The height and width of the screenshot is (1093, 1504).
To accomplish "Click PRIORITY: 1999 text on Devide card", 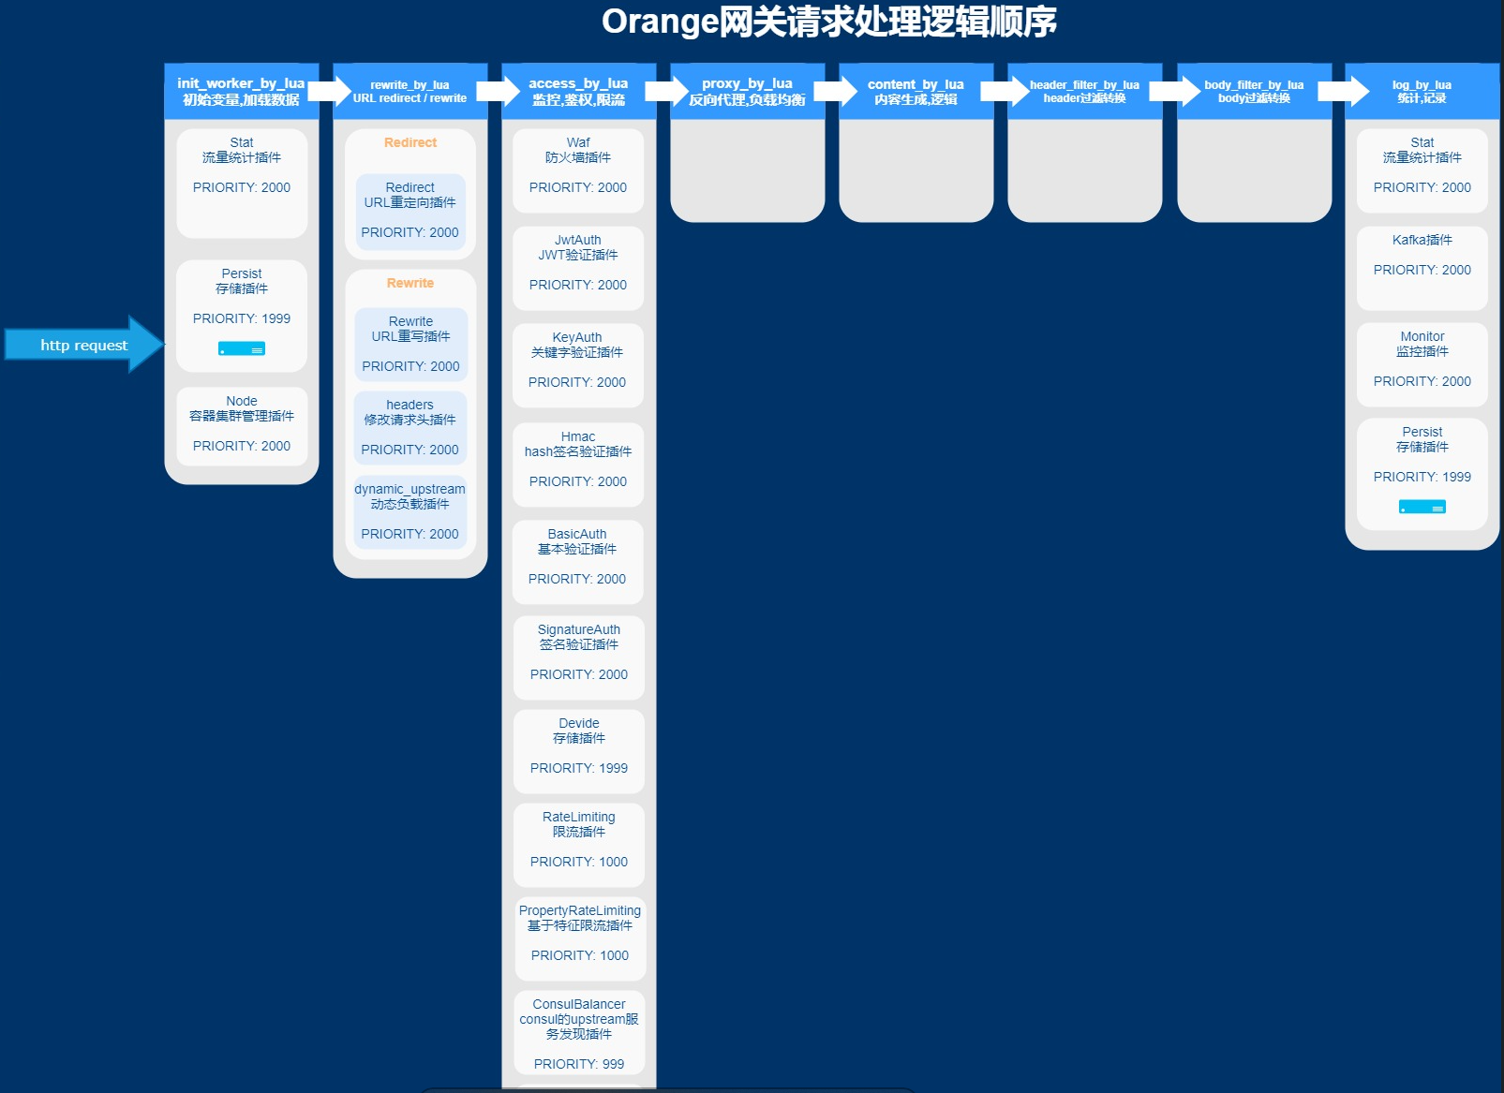I will (579, 768).
